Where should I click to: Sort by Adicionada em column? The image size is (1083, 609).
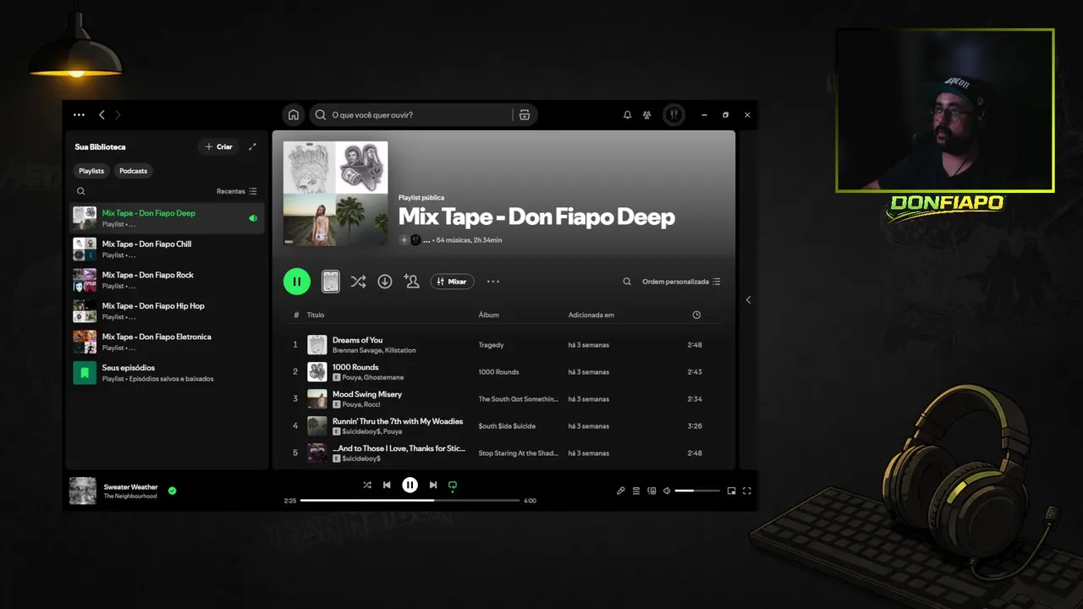point(591,315)
